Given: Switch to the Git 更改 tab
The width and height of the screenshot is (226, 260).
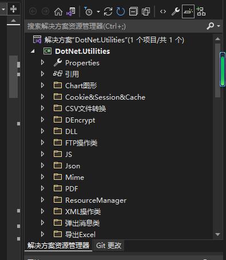Looking at the screenshot, I should [109, 246].
